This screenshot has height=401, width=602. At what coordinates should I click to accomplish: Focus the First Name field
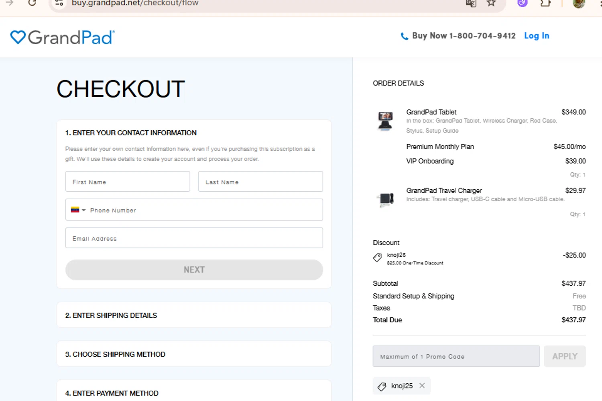[128, 182]
